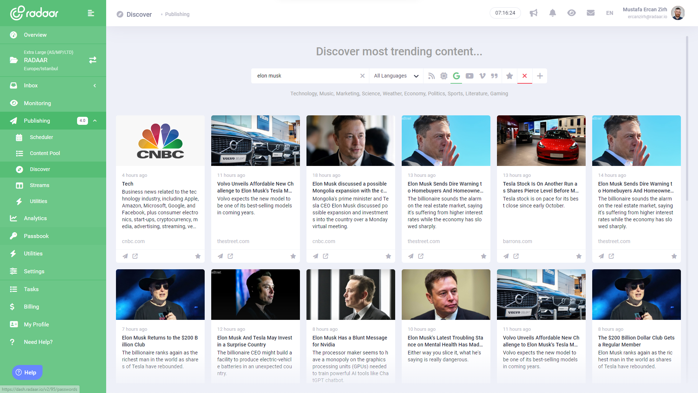This screenshot has height=393, width=698.
Task: Open Content Pool in sidebar
Action: tap(45, 153)
